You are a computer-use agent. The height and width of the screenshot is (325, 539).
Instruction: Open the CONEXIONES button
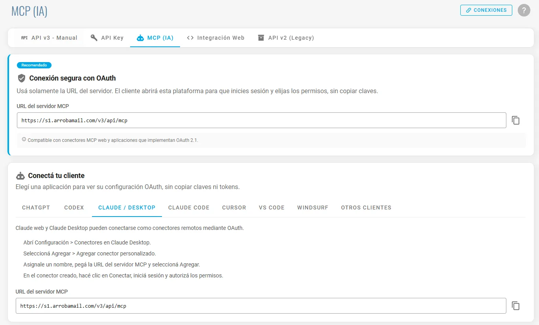click(x=486, y=10)
